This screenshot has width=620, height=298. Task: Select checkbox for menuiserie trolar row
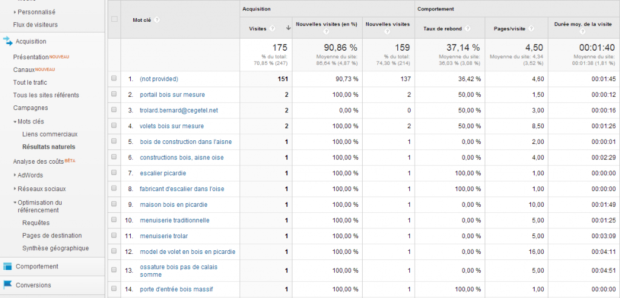point(114,236)
